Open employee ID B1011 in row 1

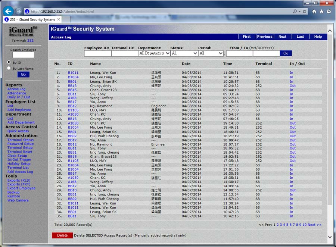point(73,73)
